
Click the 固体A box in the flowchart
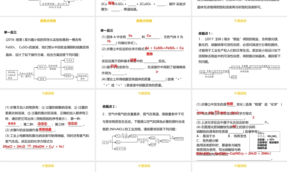(x=42, y=67)
